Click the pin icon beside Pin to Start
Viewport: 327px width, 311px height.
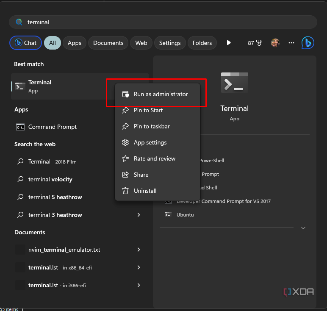click(125, 110)
